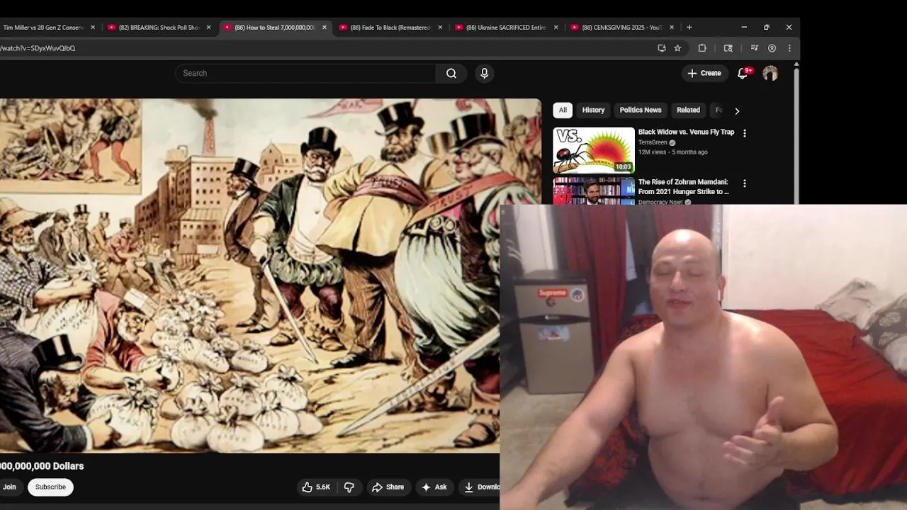Click the Ask button
The width and height of the screenshot is (907, 510).
click(434, 487)
